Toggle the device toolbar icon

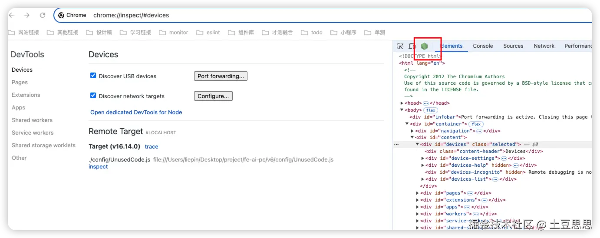click(412, 46)
